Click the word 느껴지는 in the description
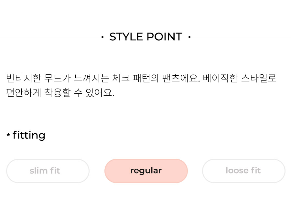This screenshot has height=217, width=291. (x=92, y=78)
